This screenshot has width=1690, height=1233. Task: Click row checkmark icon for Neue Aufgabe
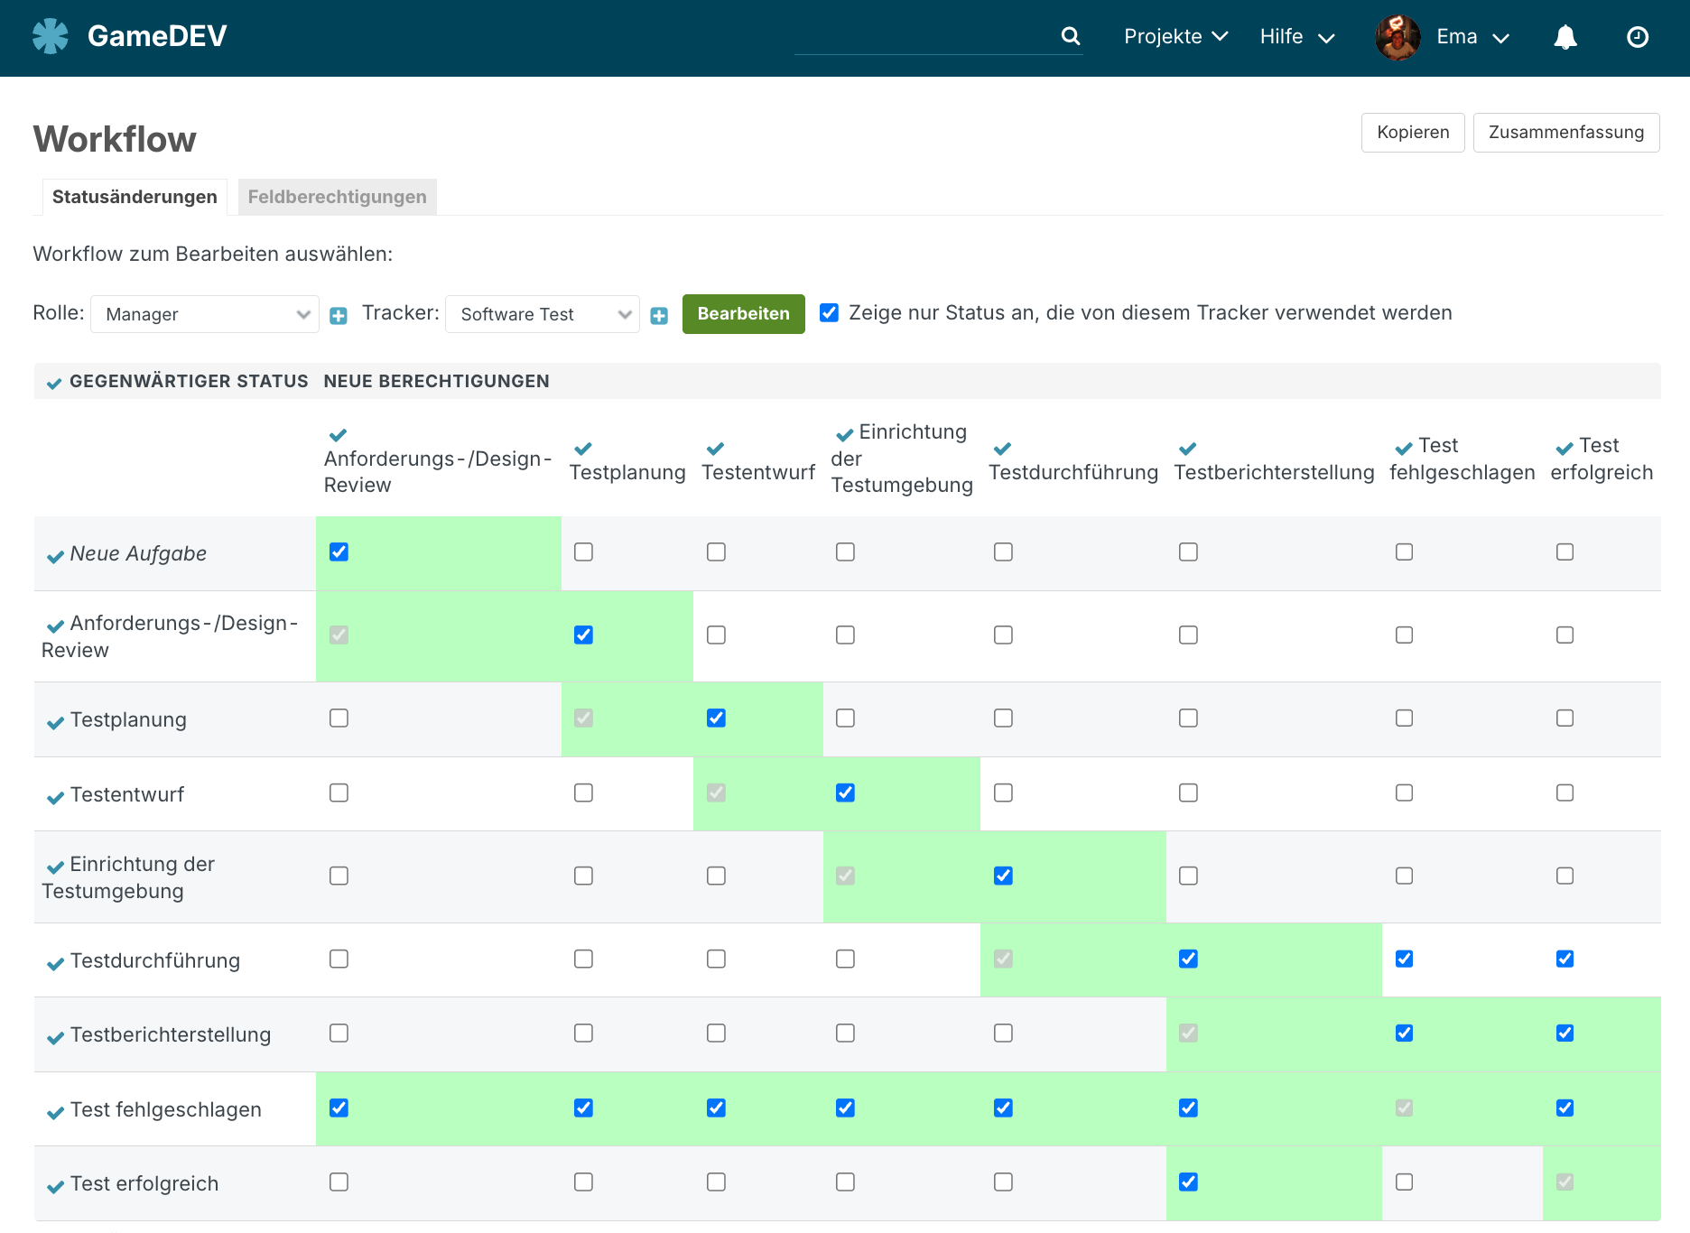pyautogui.click(x=55, y=556)
